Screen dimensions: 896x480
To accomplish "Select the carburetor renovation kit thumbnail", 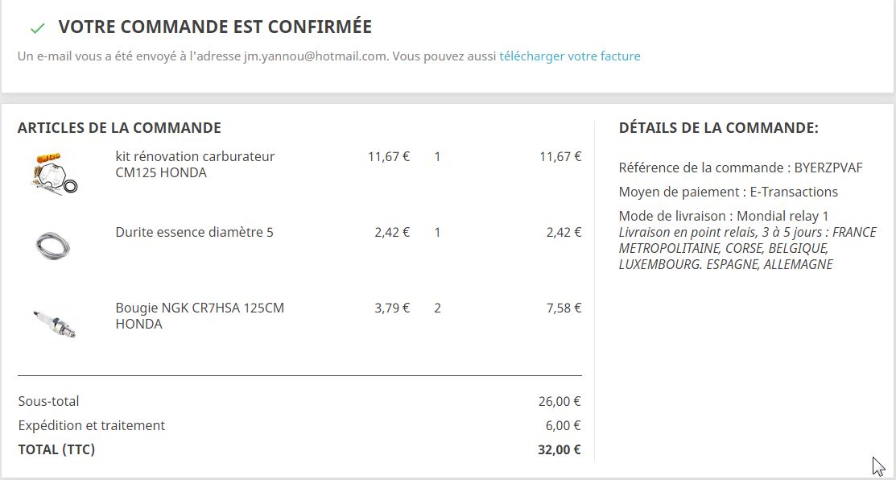I will pyautogui.click(x=54, y=173).
